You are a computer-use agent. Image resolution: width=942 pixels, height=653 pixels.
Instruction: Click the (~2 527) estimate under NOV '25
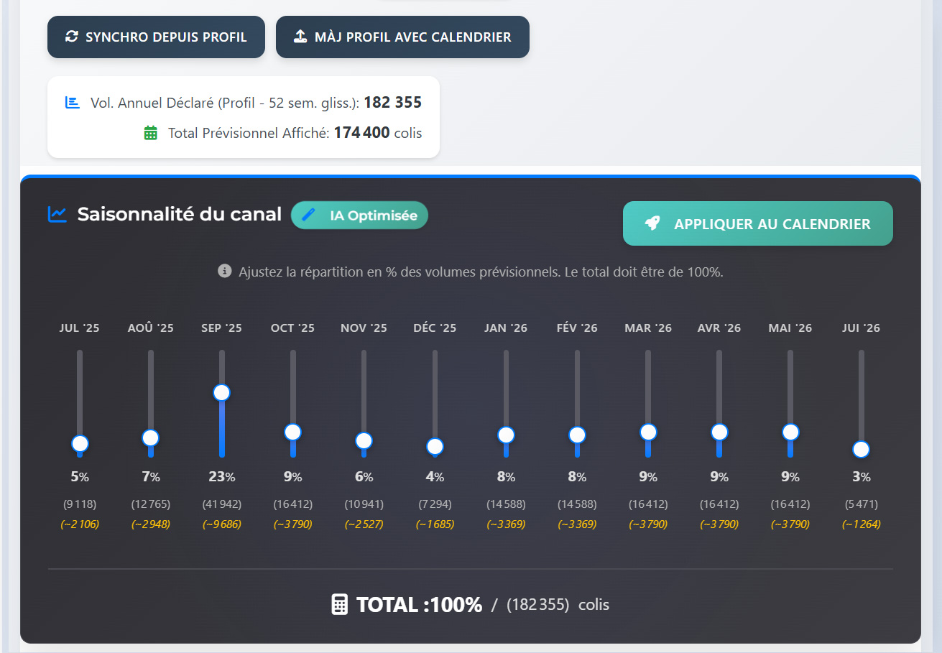pyautogui.click(x=364, y=524)
